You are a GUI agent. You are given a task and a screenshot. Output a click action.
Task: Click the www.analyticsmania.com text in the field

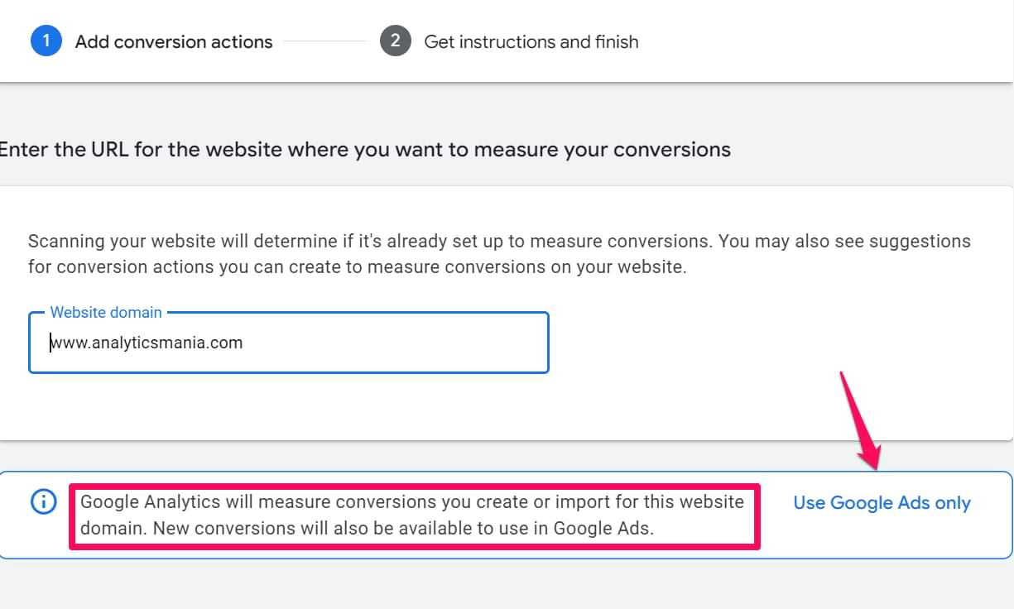[x=147, y=343]
